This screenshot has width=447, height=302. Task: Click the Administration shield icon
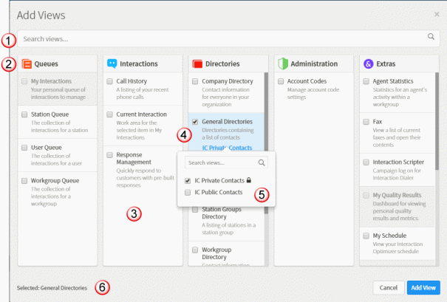click(x=282, y=64)
